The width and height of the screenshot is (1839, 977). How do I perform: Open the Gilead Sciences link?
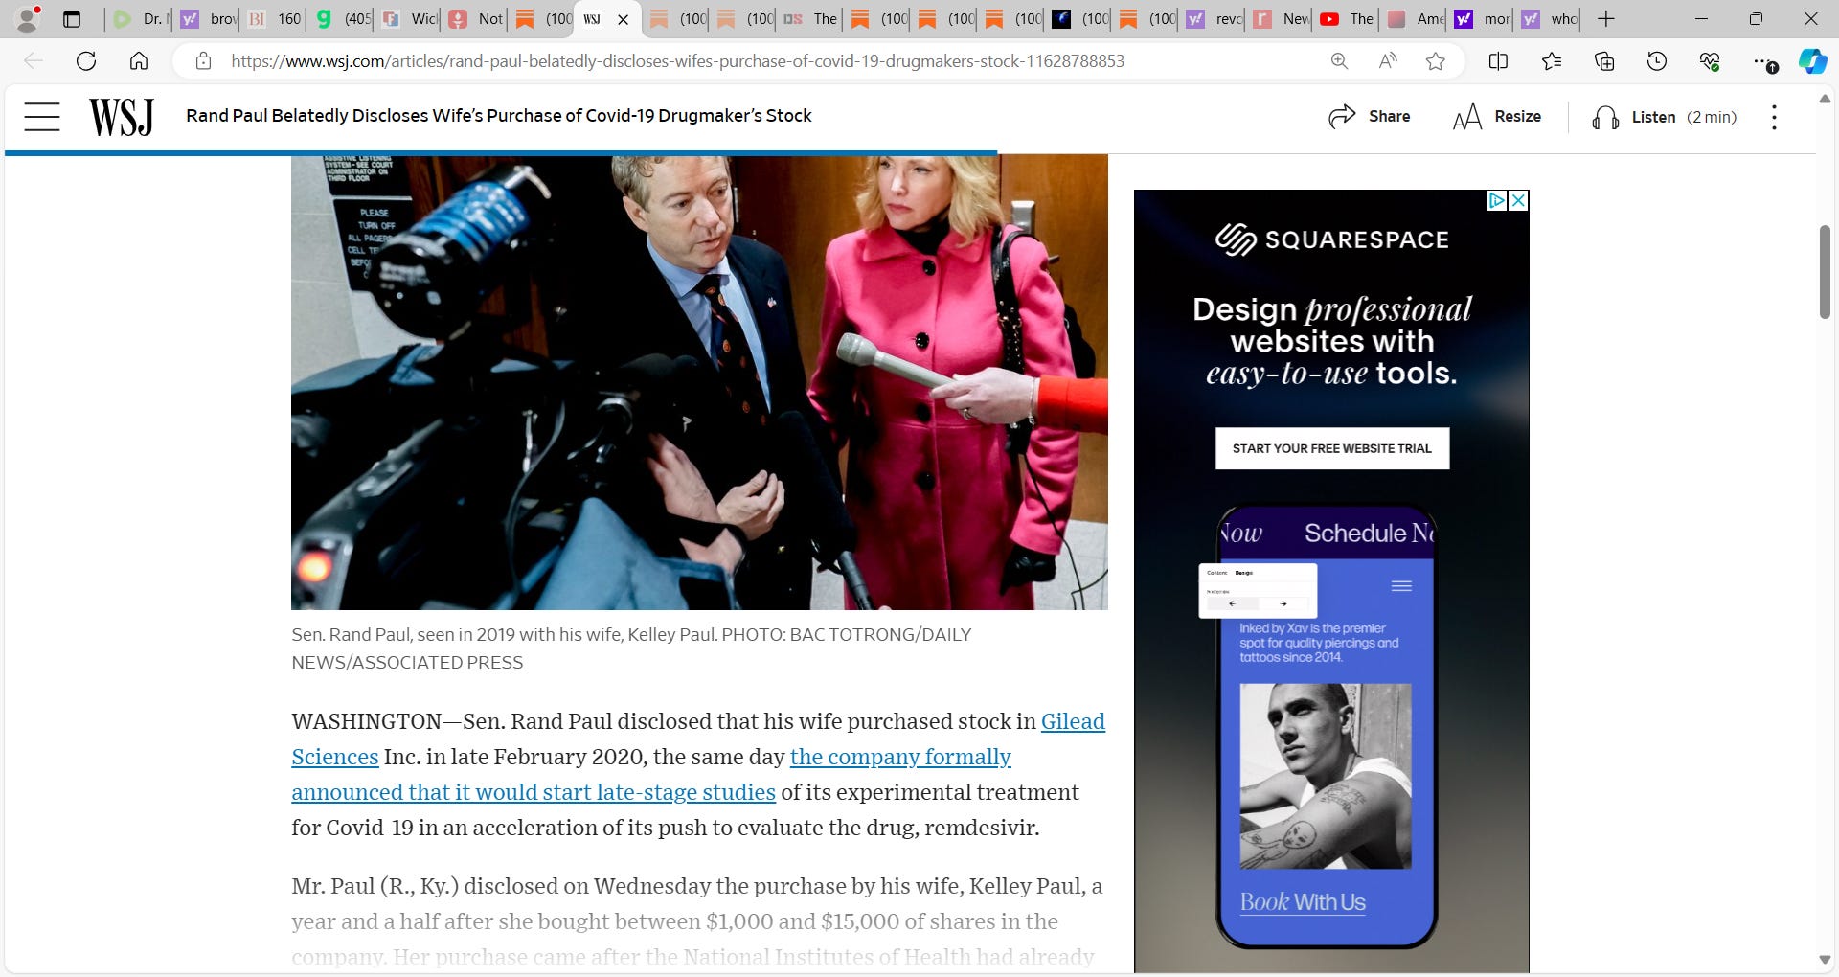tap(1073, 721)
